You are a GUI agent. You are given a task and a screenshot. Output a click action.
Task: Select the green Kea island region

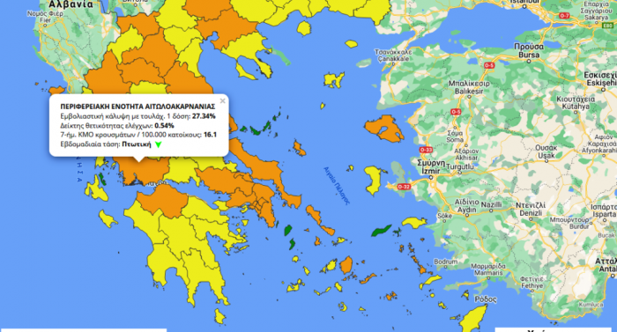[288, 230]
